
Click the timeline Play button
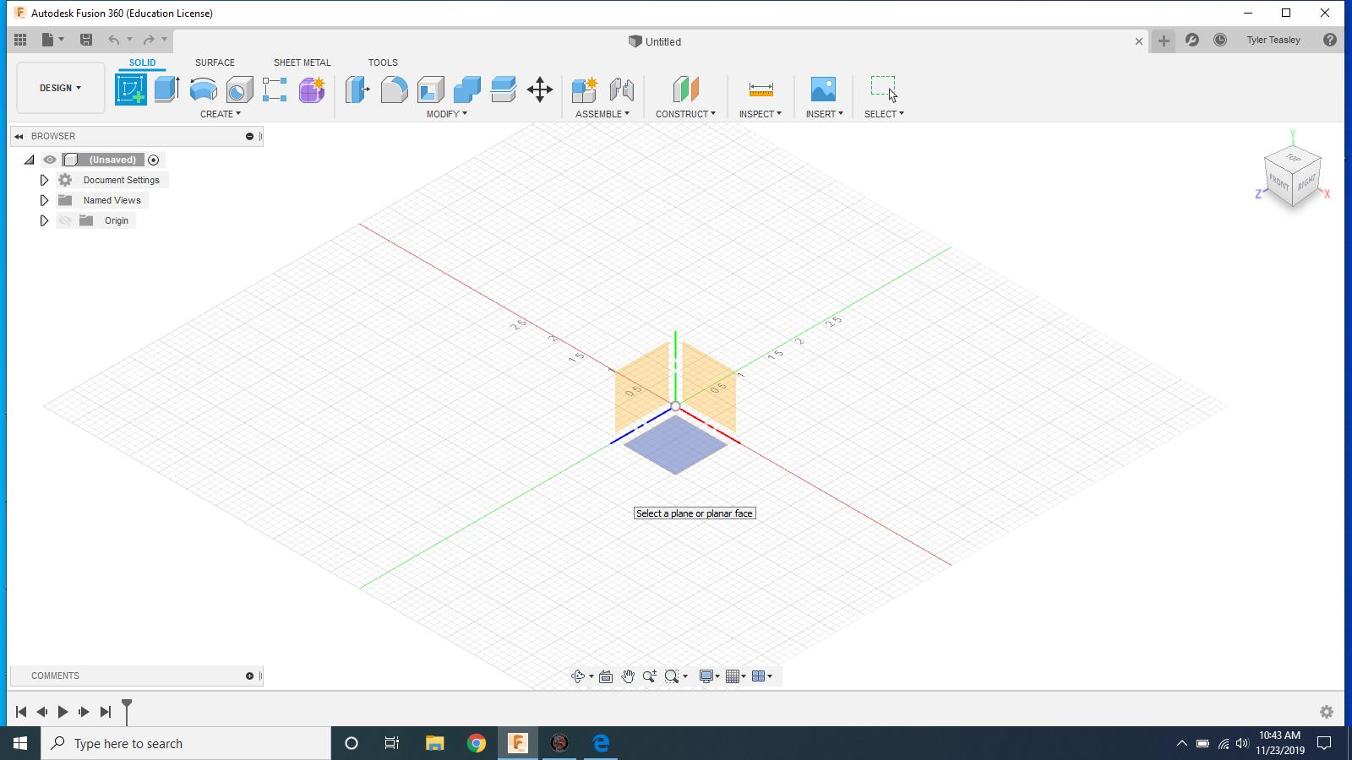(63, 712)
